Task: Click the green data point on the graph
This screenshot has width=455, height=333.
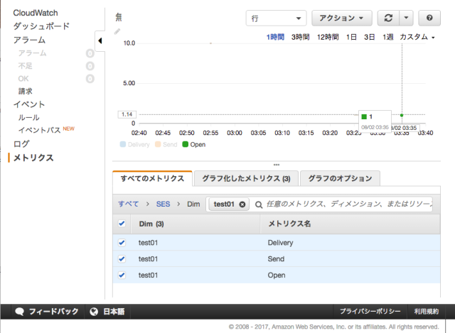Action: click(x=402, y=115)
